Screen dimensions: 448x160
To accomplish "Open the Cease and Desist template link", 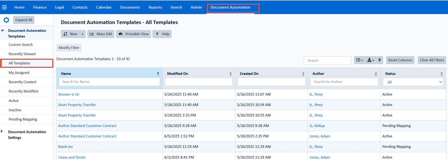I will coord(72,157).
